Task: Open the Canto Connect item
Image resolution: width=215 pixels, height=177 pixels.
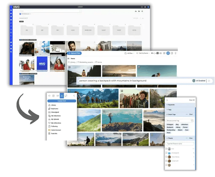Action: 56,130
